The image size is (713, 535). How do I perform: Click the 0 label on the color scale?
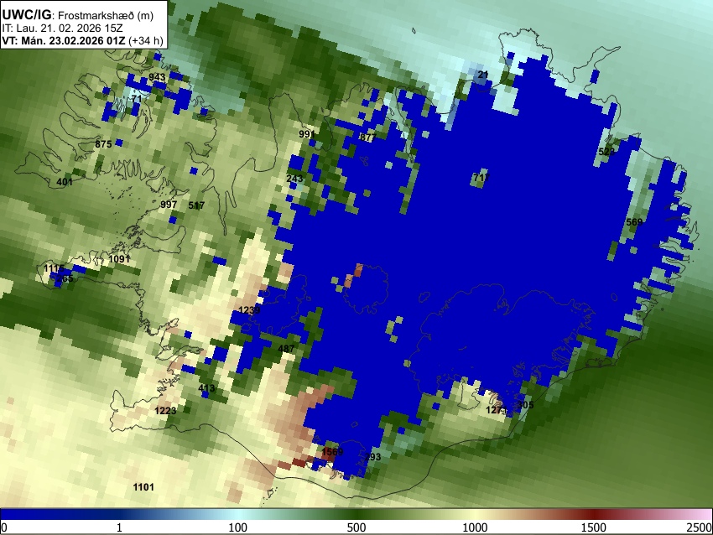[4, 527]
